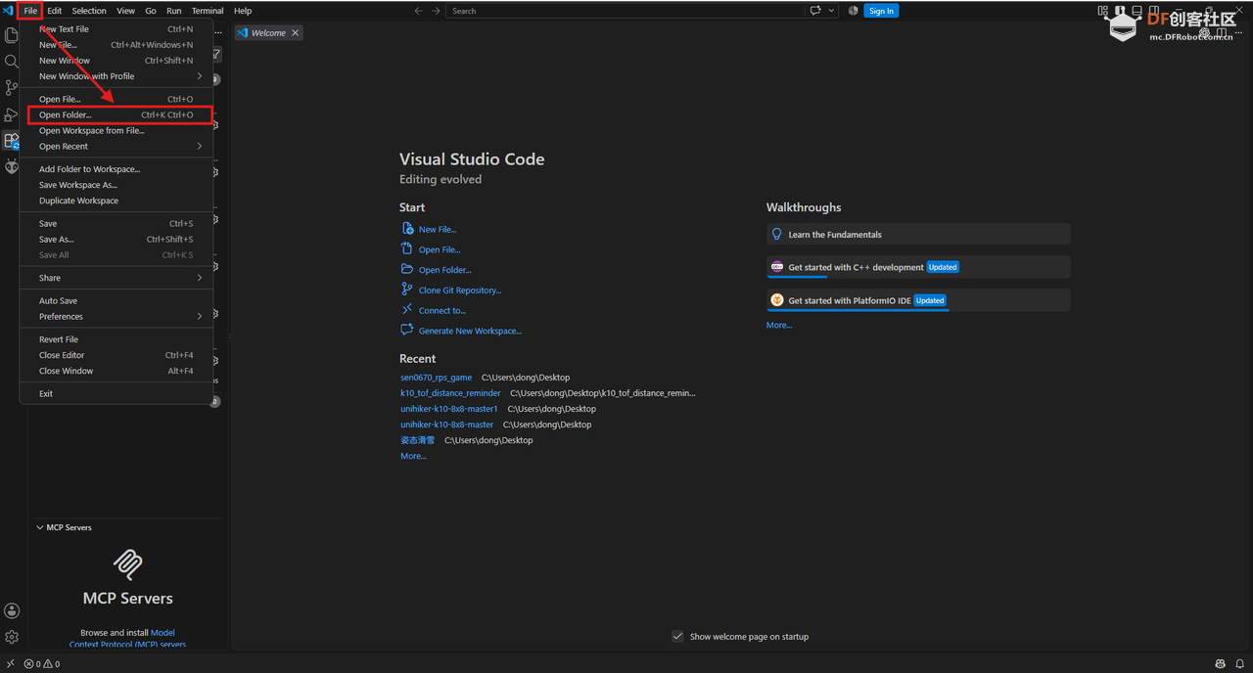Go back with the navigation arrow

pyautogui.click(x=419, y=11)
